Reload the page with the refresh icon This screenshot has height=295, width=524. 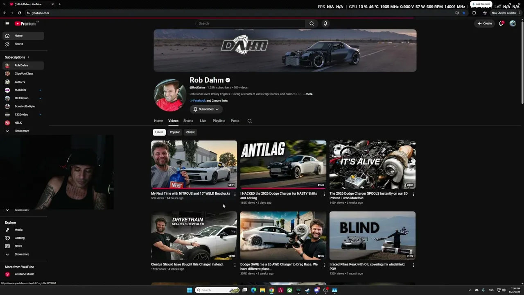tap(19, 13)
